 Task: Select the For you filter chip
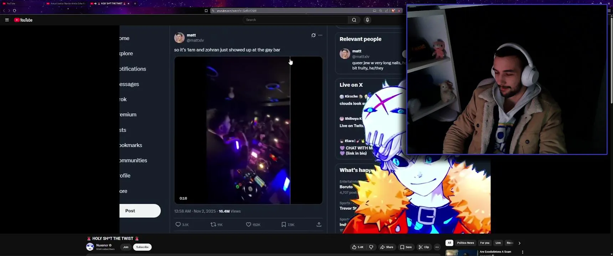485,243
